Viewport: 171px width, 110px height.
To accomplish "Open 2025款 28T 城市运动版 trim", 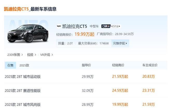I will [x=23, y=77].
